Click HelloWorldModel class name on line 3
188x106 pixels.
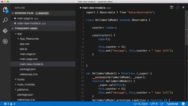(x=107, y=20)
